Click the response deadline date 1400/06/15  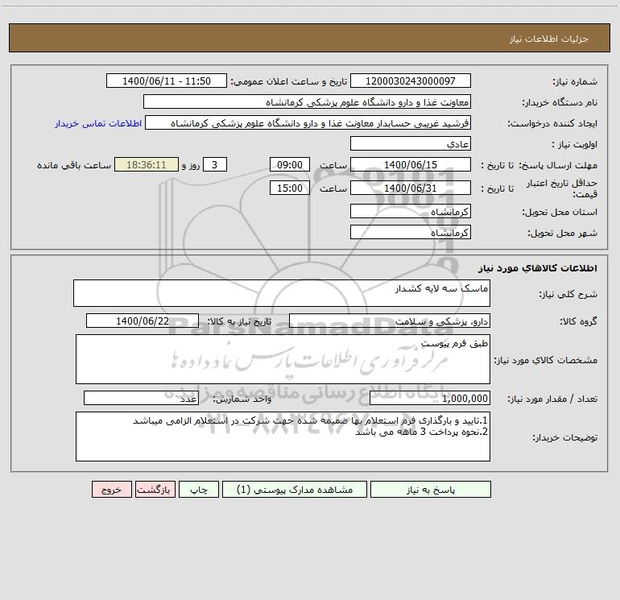click(x=411, y=164)
